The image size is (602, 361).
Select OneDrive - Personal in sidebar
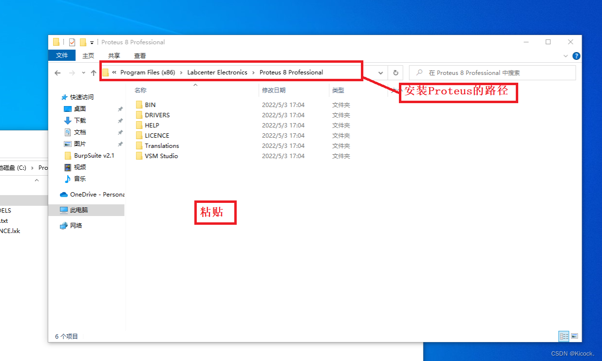tap(97, 194)
